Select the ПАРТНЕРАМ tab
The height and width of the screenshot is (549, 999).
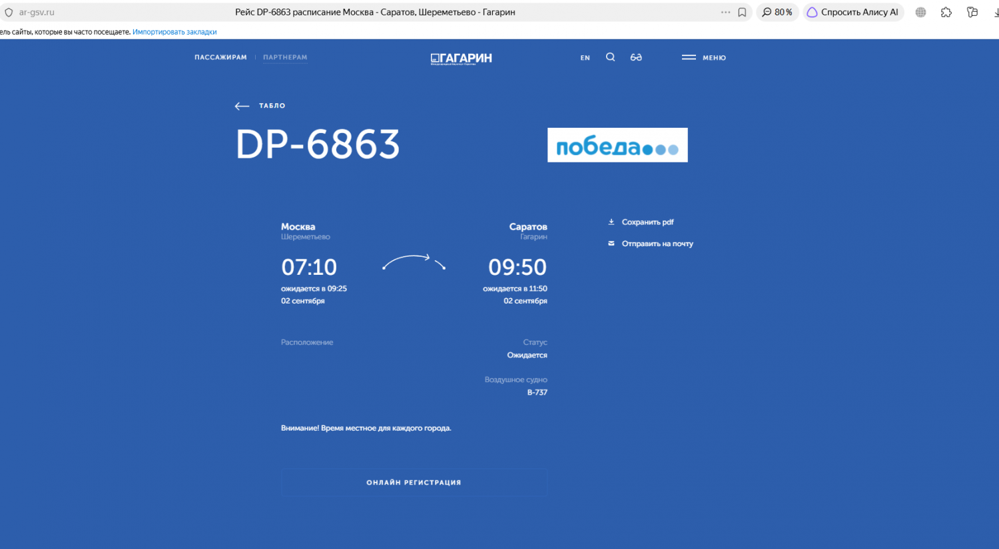[x=285, y=57]
